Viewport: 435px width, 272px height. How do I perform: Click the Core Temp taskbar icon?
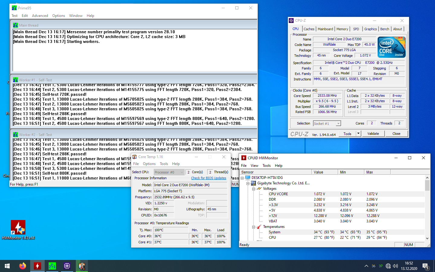(82, 266)
